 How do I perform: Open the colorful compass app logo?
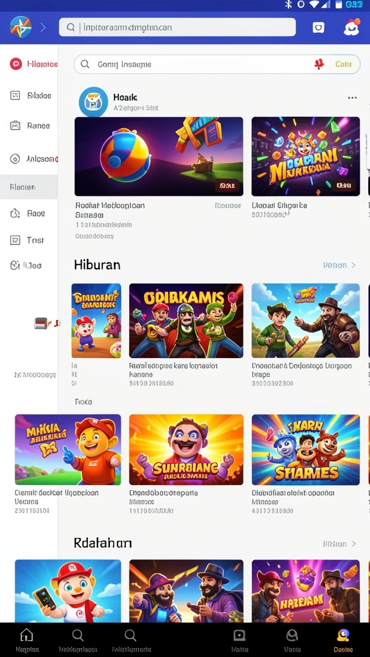point(21,27)
